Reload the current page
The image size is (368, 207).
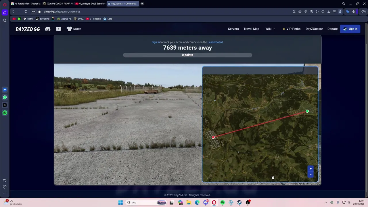point(26,11)
